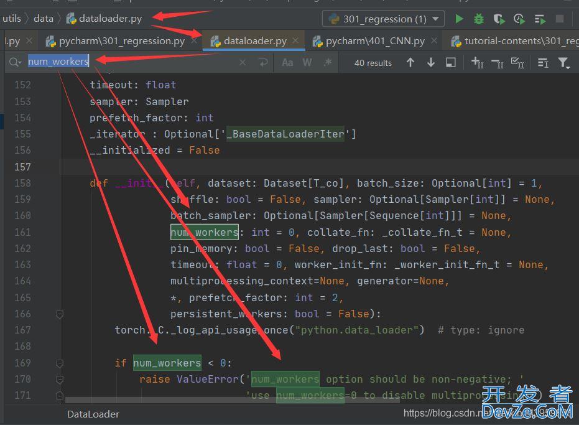Run the 301_regression configuration

pyautogui.click(x=459, y=19)
